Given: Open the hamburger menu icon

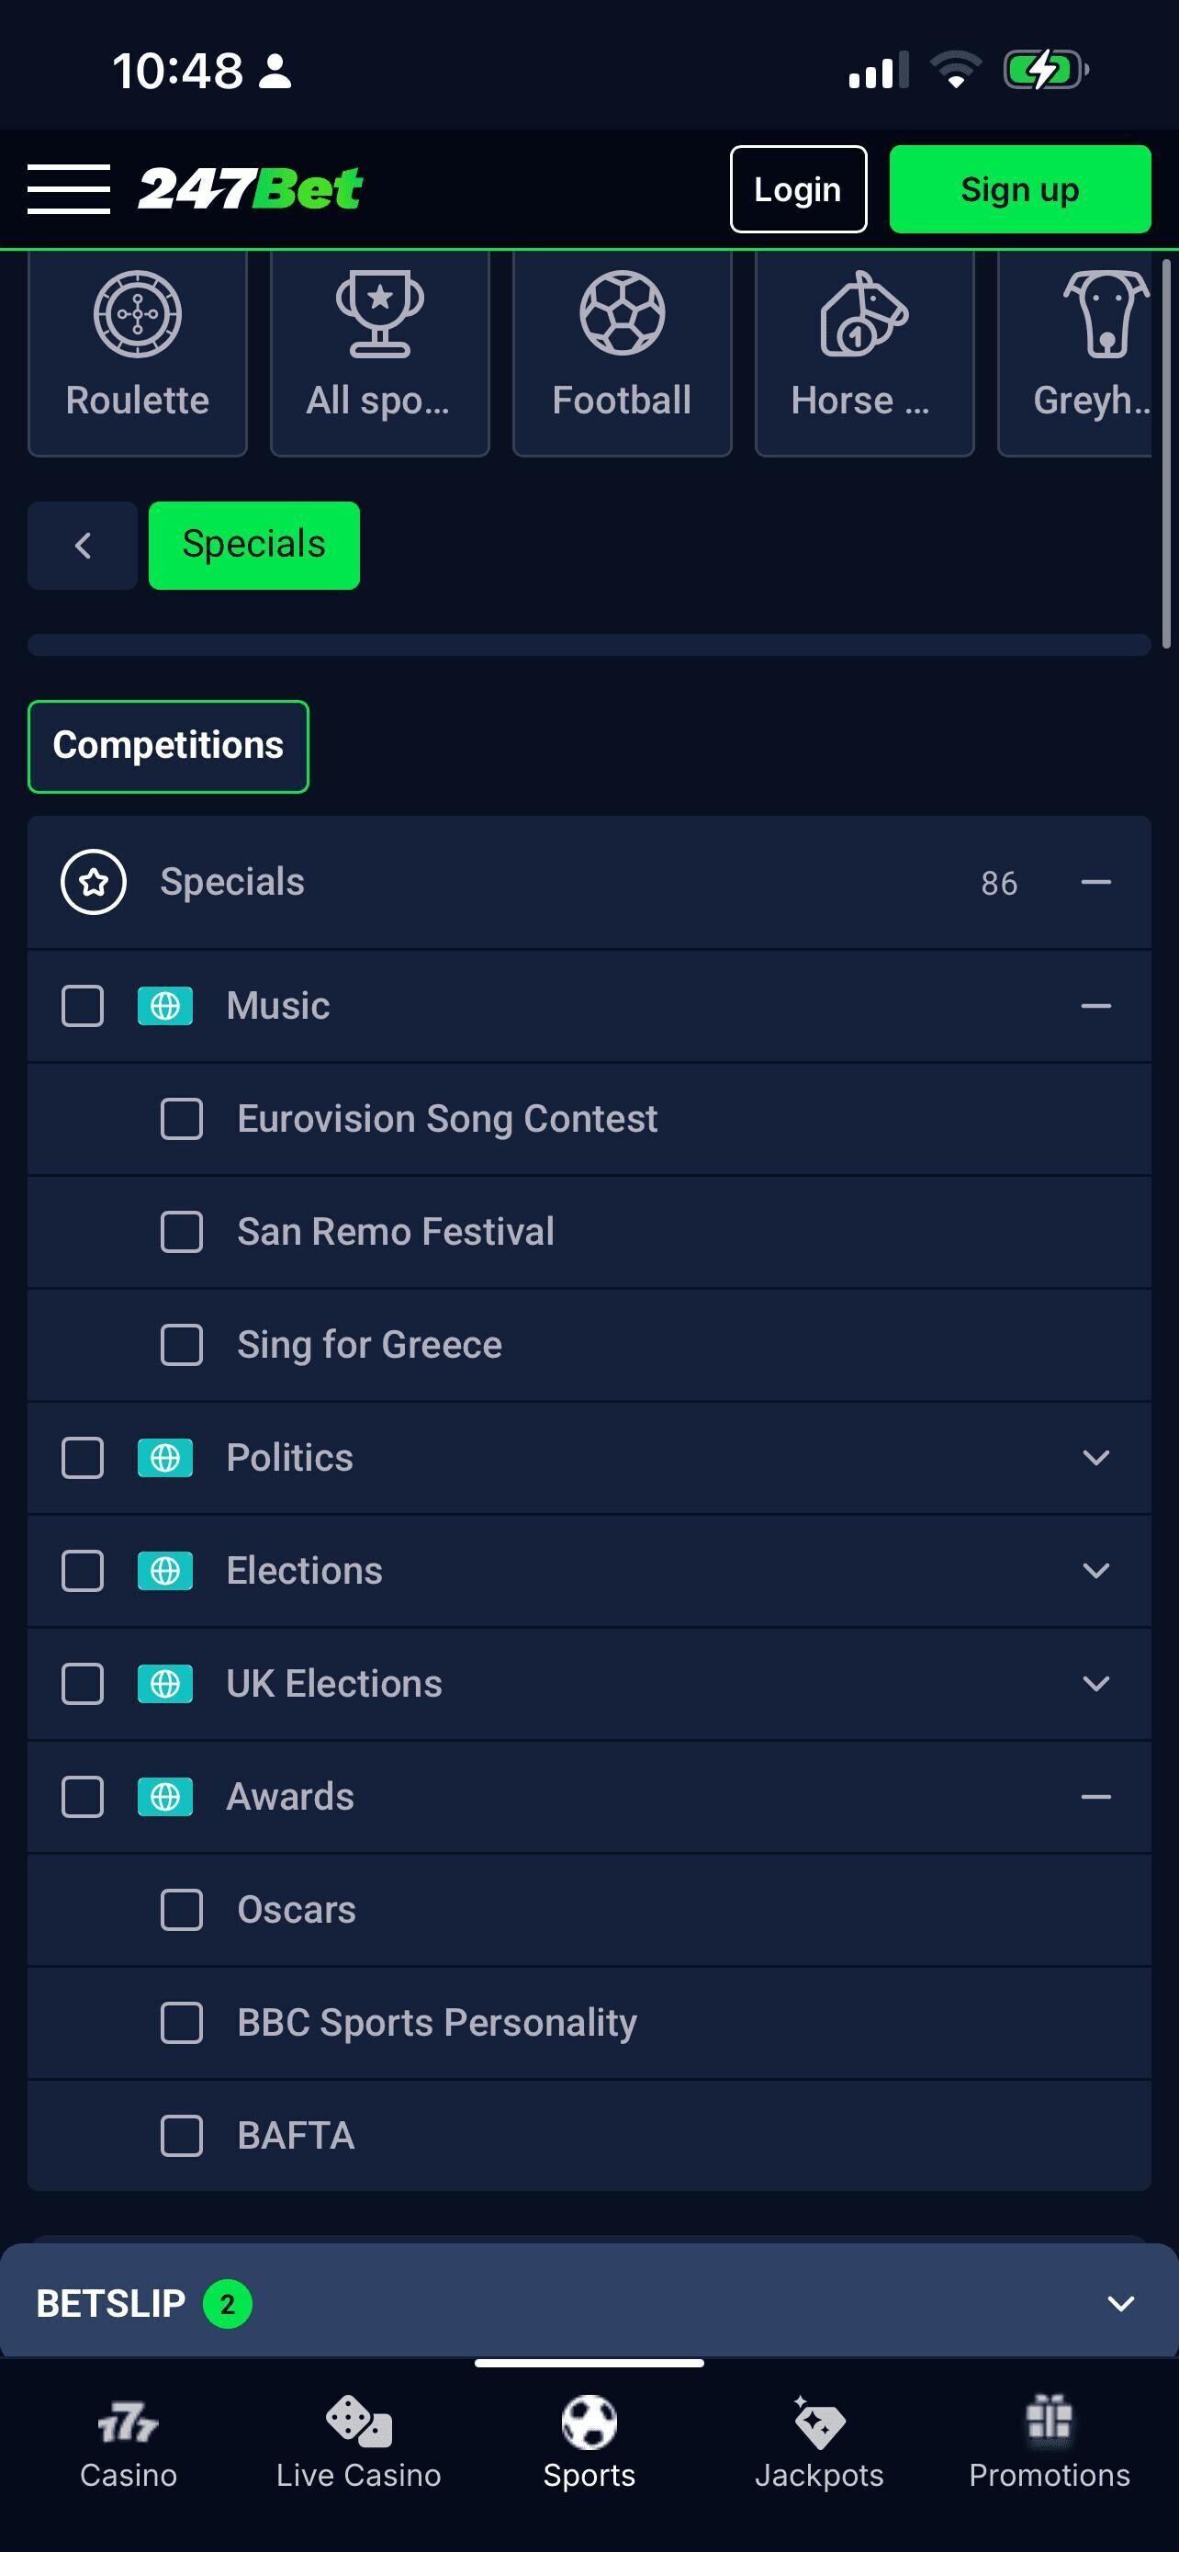Looking at the screenshot, I should click(x=68, y=189).
